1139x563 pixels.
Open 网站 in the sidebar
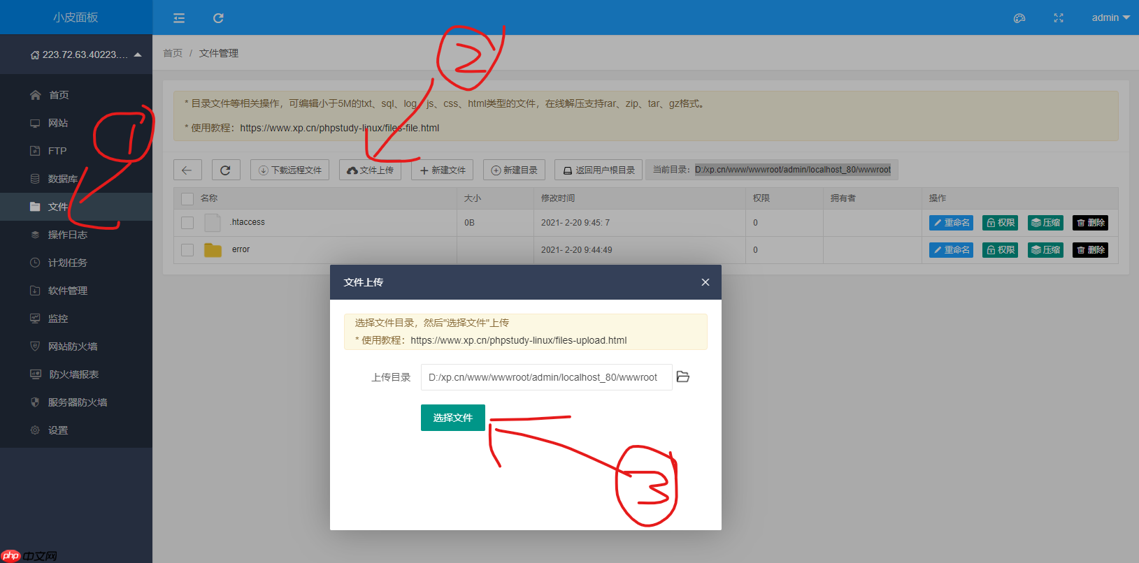(x=76, y=123)
